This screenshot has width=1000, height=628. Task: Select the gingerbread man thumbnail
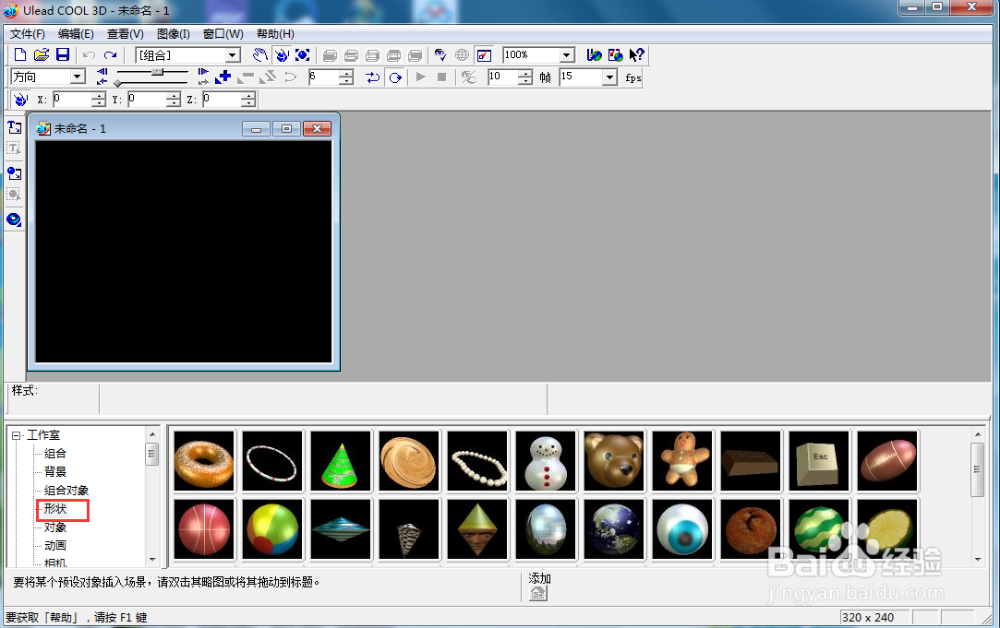coord(682,461)
